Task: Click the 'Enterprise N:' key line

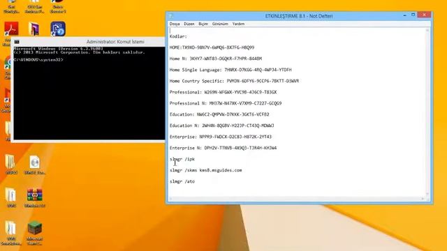Action: pyautogui.click(x=223, y=148)
